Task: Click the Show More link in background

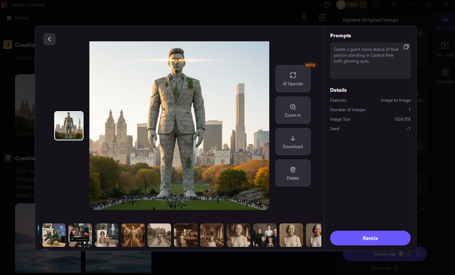Action: (25, 194)
